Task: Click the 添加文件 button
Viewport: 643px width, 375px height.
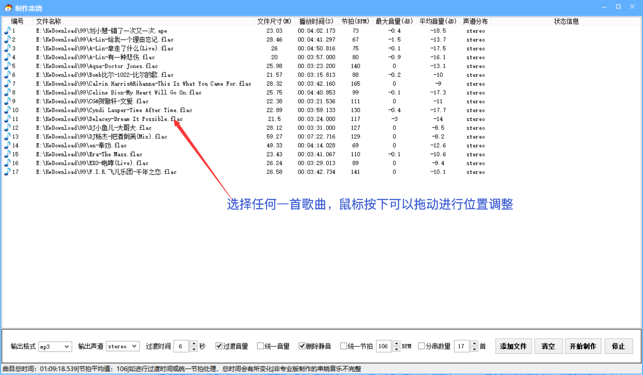Action: pyautogui.click(x=513, y=346)
